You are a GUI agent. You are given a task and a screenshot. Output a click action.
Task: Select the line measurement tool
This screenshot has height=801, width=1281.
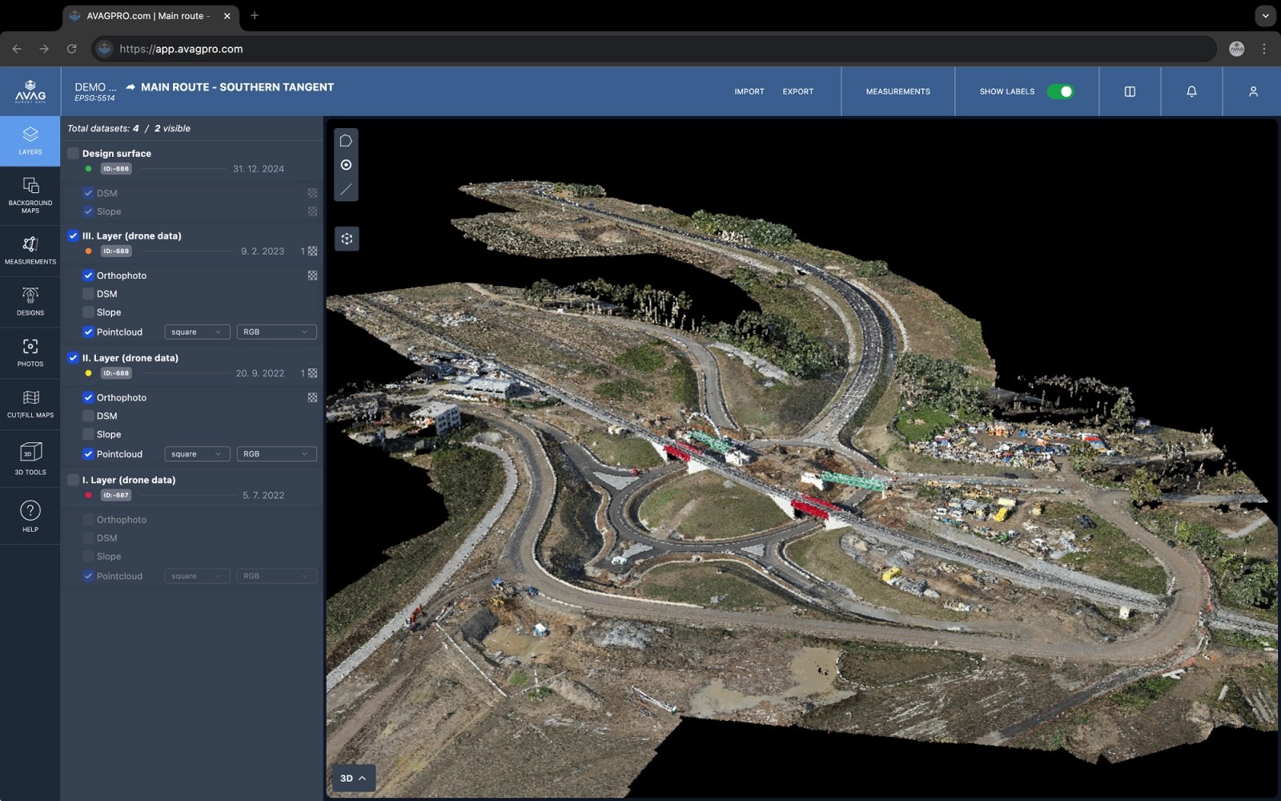pyautogui.click(x=346, y=189)
